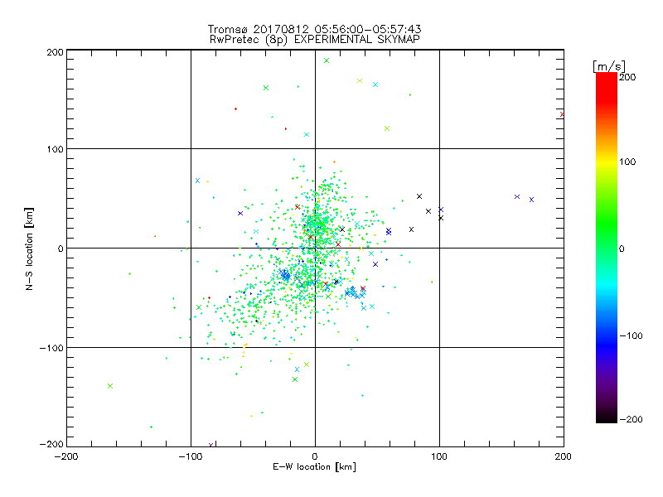This screenshot has height=497, width=663.
Task: Select the purple X marker on bottom axis
Action: coord(211,445)
